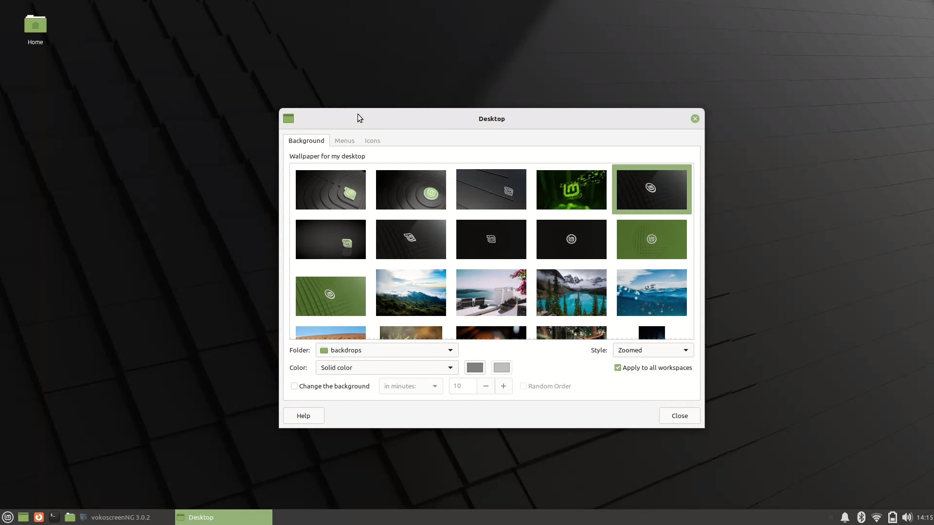This screenshot has width=934, height=525.
Task: Open the Color dropdown set to Solid color
Action: tap(386, 367)
